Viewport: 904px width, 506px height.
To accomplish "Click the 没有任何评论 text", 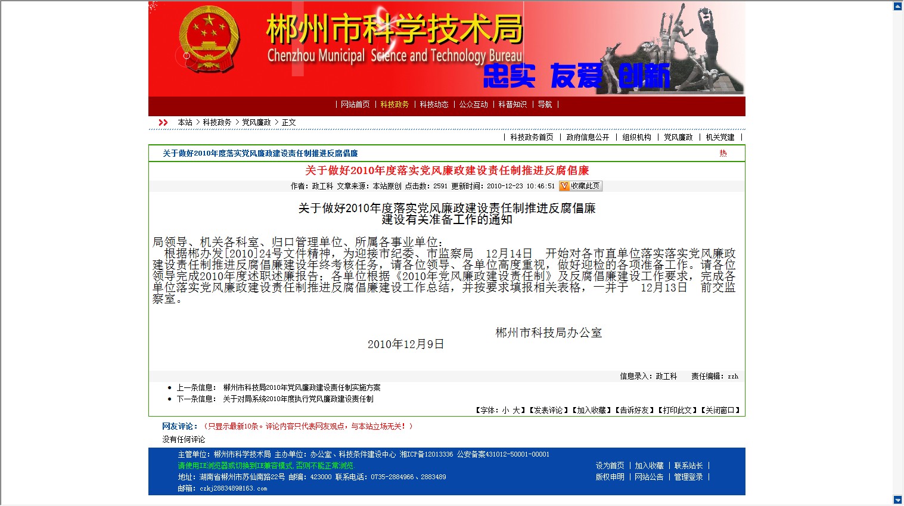I will pyautogui.click(x=184, y=439).
